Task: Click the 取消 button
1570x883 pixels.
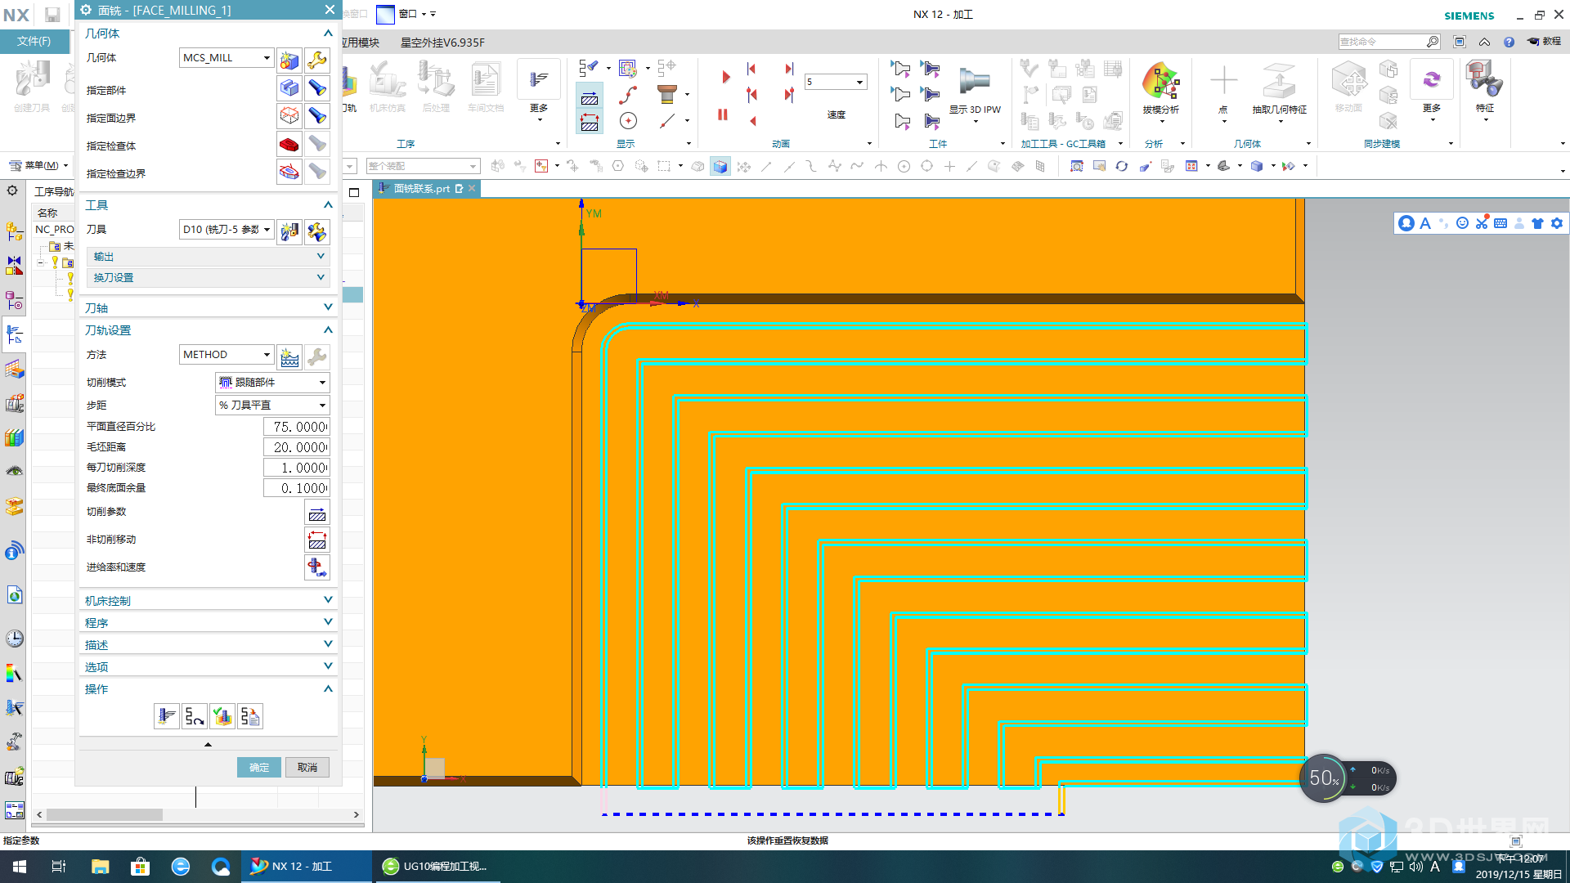Action: 307,767
